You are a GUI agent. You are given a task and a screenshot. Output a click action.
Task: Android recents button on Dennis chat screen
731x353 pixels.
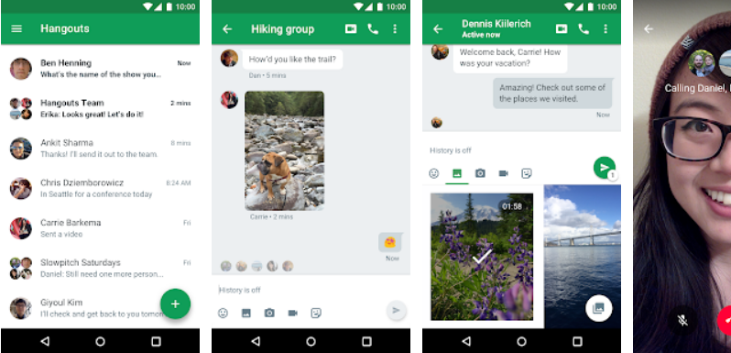tap(578, 341)
